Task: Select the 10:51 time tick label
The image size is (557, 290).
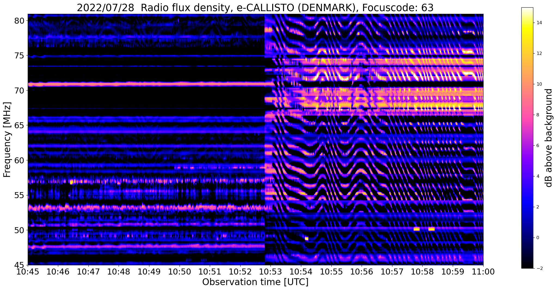Action: (x=210, y=272)
